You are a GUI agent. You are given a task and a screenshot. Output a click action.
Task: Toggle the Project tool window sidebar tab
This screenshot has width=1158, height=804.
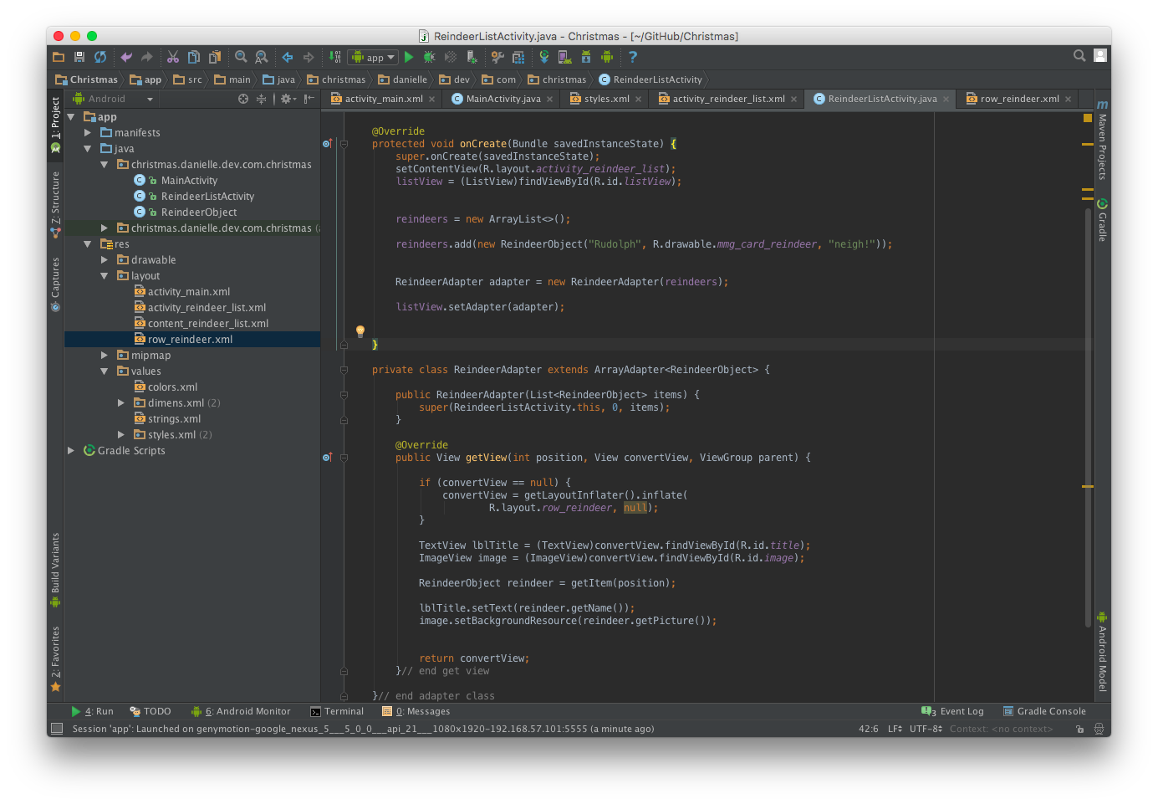[55, 117]
